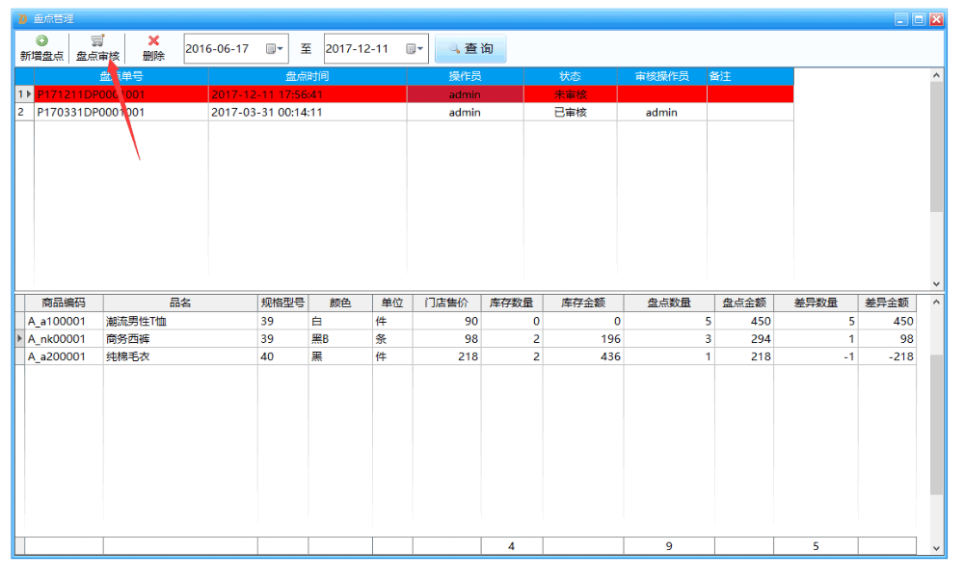
Task: Click the 新增盘点 toolbar icon
Action: click(41, 41)
